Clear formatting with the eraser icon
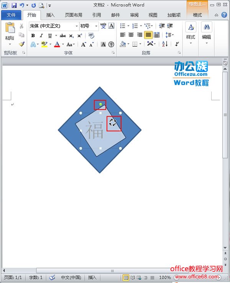 point(91,36)
